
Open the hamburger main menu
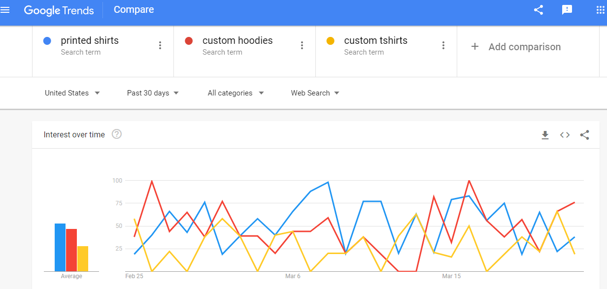[x=5, y=10]
